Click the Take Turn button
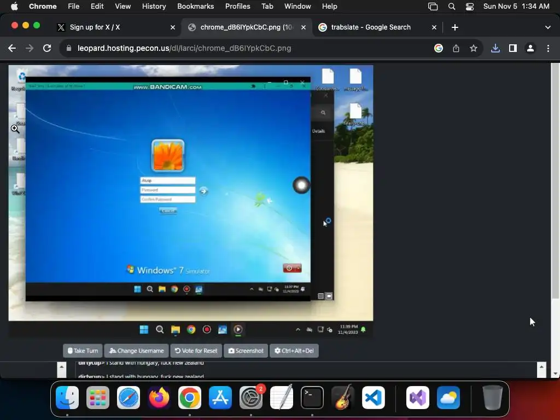 click(83, 351)
